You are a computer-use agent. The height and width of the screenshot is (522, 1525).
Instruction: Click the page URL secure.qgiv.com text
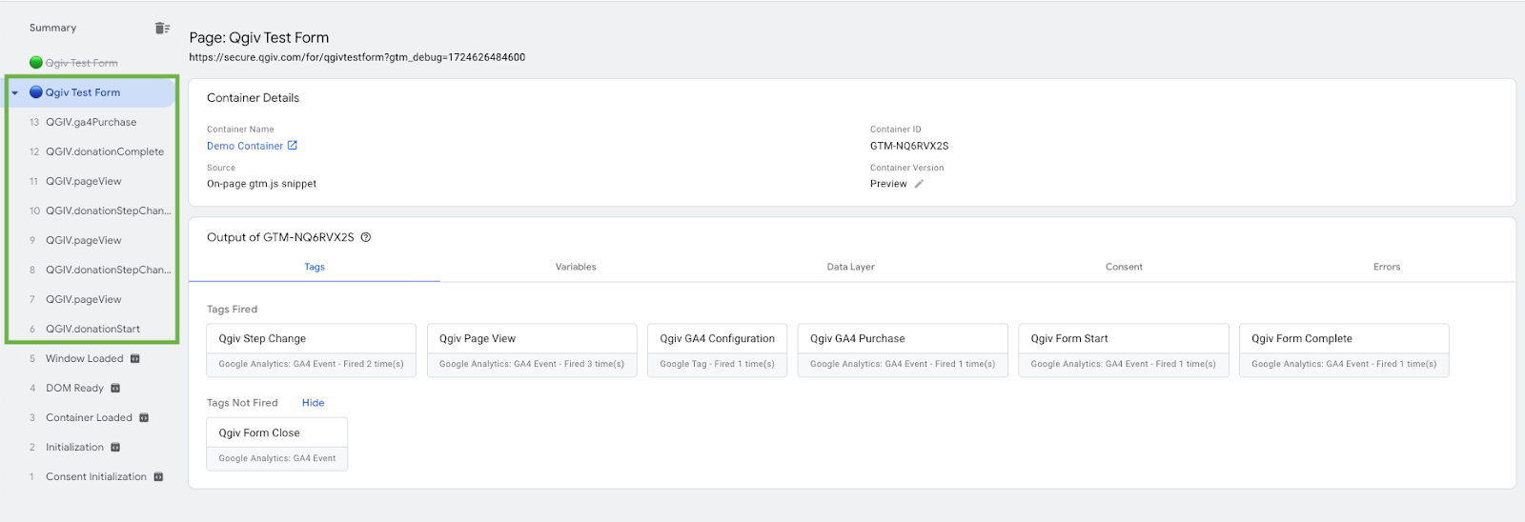pyautogui.click(x=357, y=57)
